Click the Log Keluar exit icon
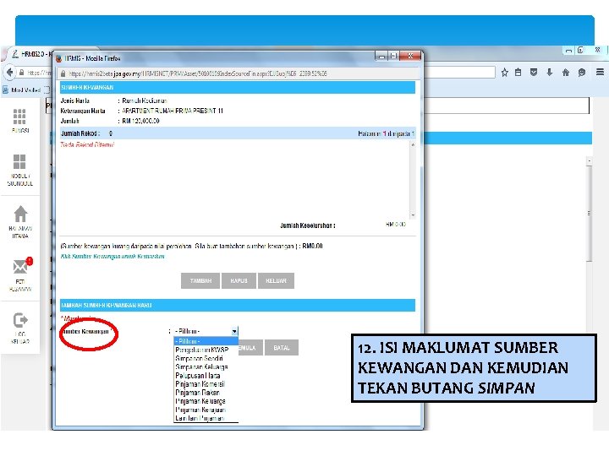 (x=20, y=320)
